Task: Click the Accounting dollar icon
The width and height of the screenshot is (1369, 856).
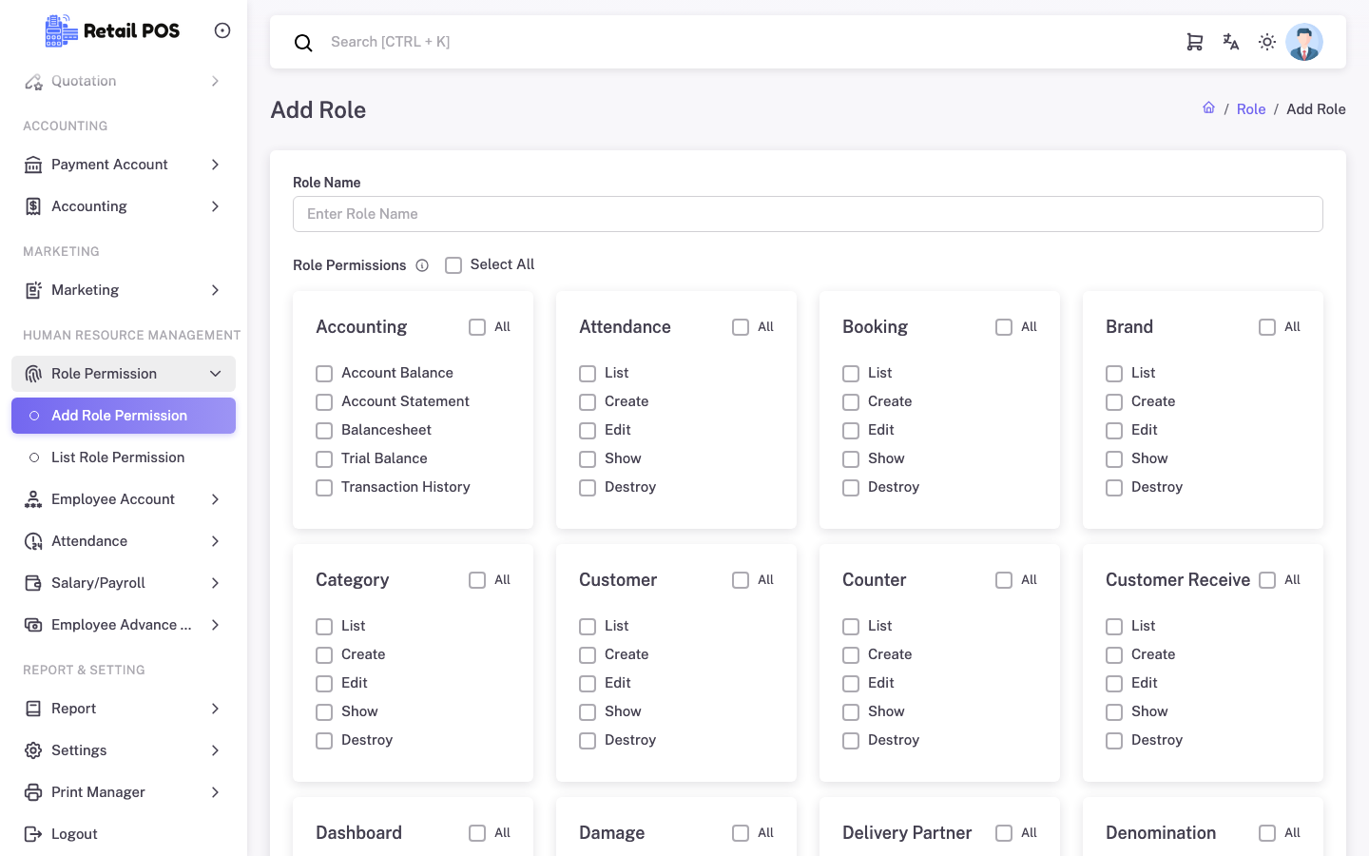Action: [33, 206]
